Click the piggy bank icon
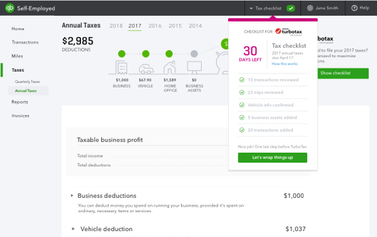The height and width of the screenshot is (237, 377). pyautogui.click(x=221, y=63)
